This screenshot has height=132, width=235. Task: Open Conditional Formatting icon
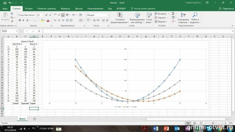coord(120,15)
